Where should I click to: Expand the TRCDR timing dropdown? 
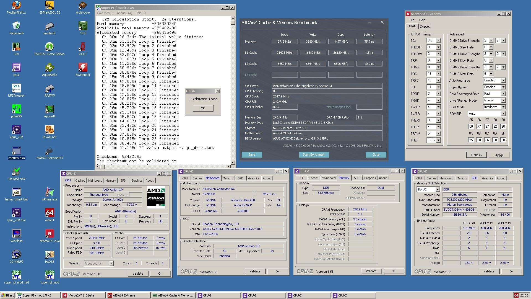(x=438, y=47)
